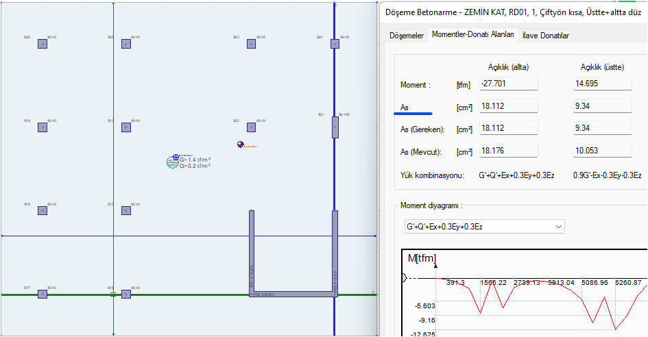648x337 pixels.
Task: Switch to the Döşemeler tab
Action: 407,35
